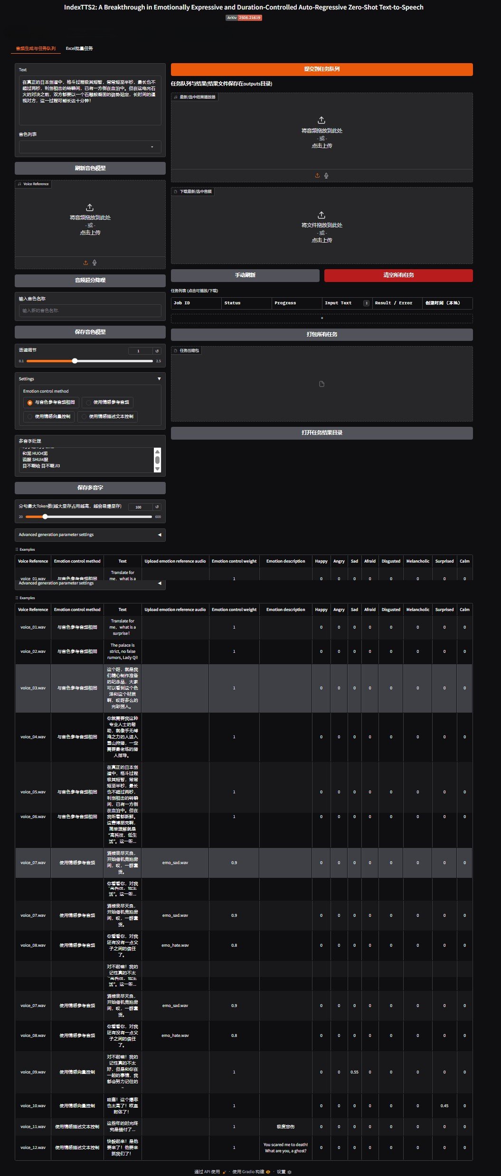The height and width of the screenshot is (1176, 501).
Task: Select 音频生成与任务队列 tab
Action: pos(36,48)
